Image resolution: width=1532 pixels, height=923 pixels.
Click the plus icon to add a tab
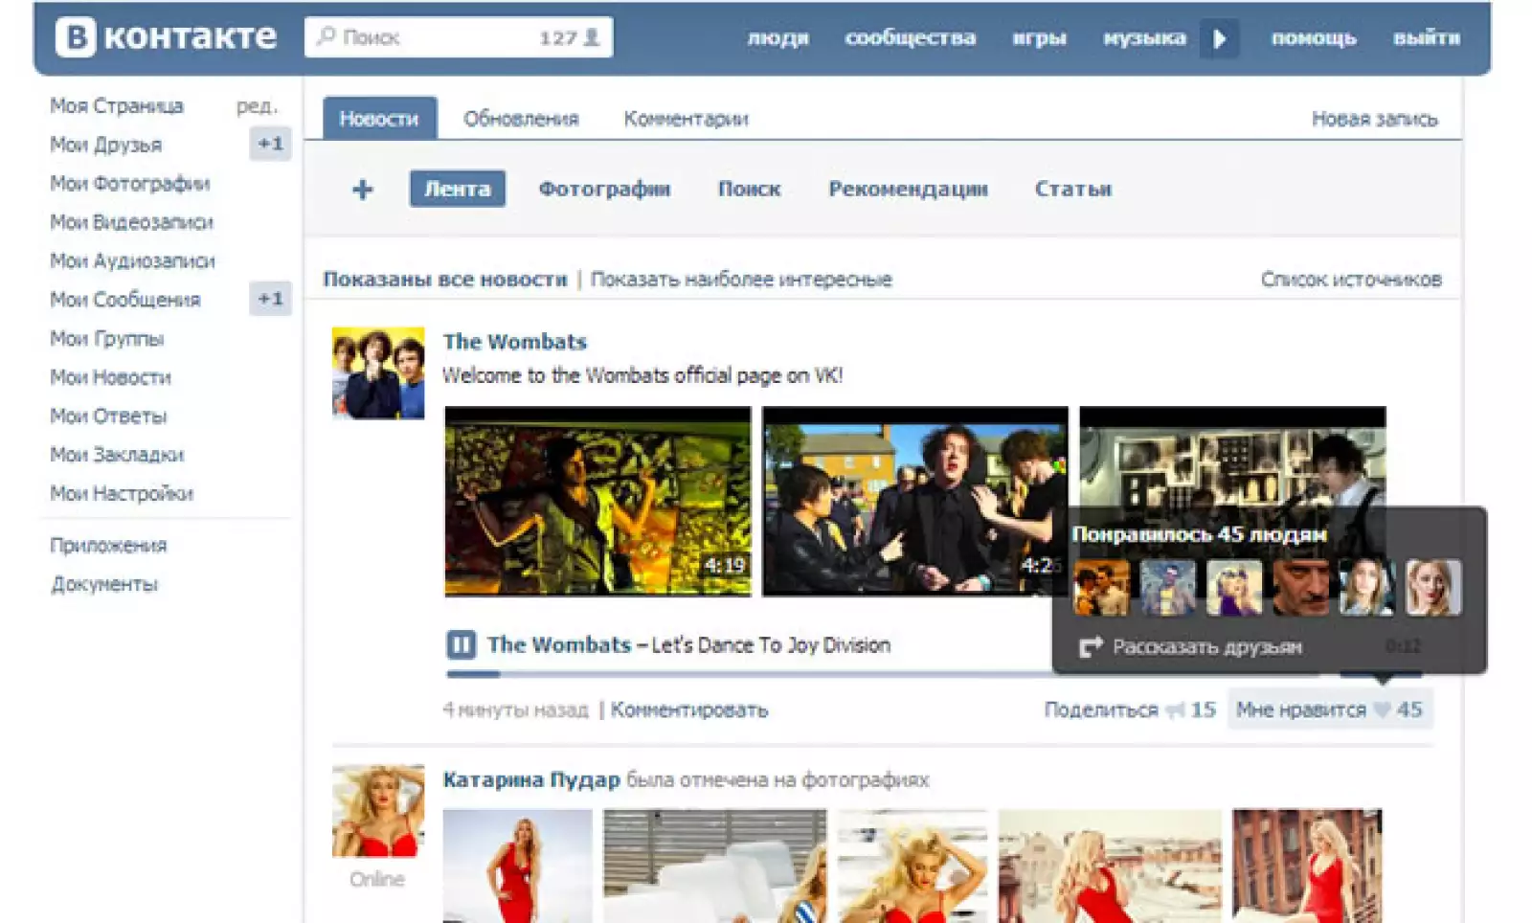point(362,190)
